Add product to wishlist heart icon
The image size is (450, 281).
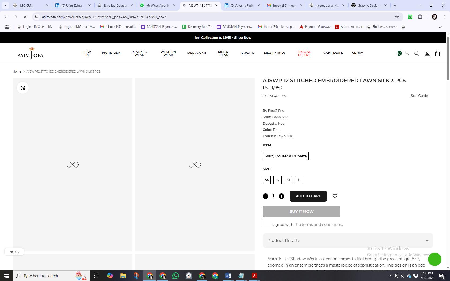(x=335, y=196)
